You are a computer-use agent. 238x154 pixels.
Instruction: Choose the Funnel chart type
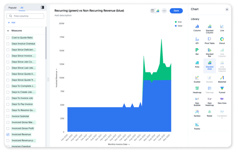click(222, 89)
